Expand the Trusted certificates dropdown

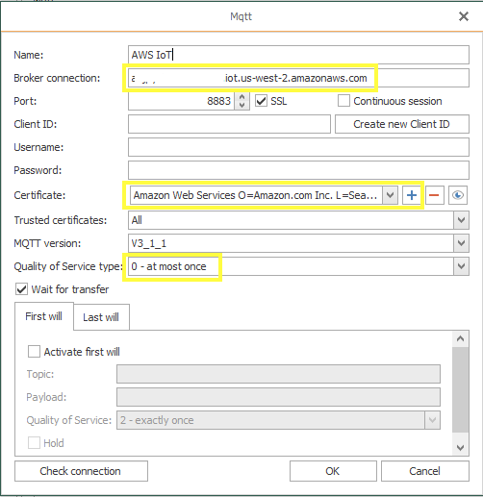pyautogui.click(x=461, y=220)
